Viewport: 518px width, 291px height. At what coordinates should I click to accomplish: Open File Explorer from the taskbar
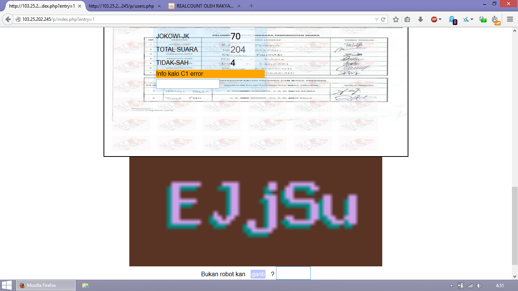click(85, 285)
